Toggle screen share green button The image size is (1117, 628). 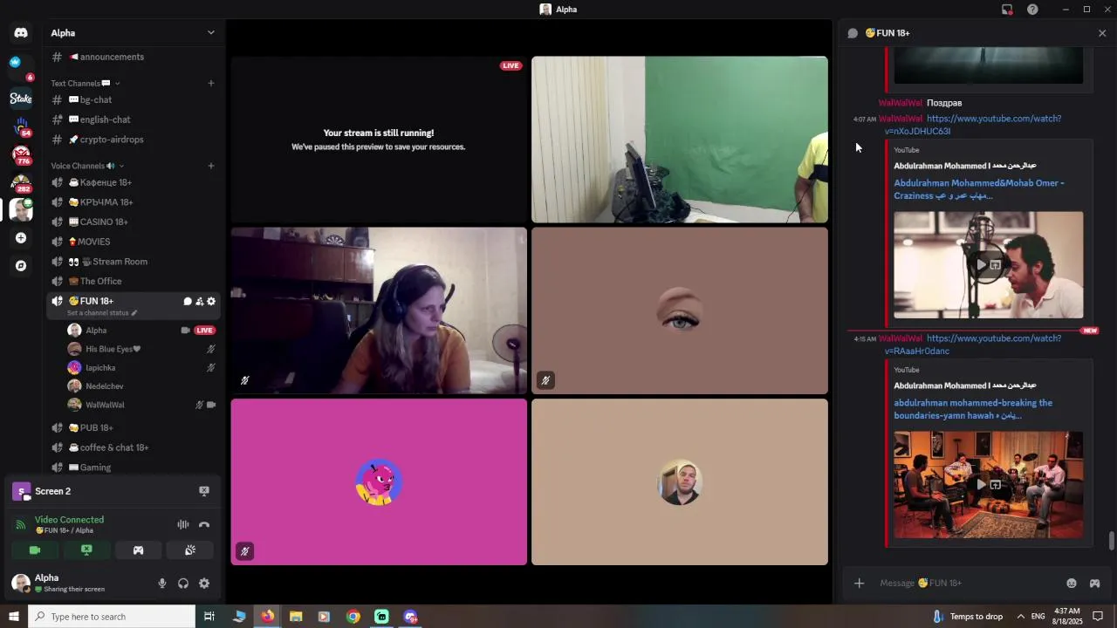pyautogui.click(x=86, y=550)
